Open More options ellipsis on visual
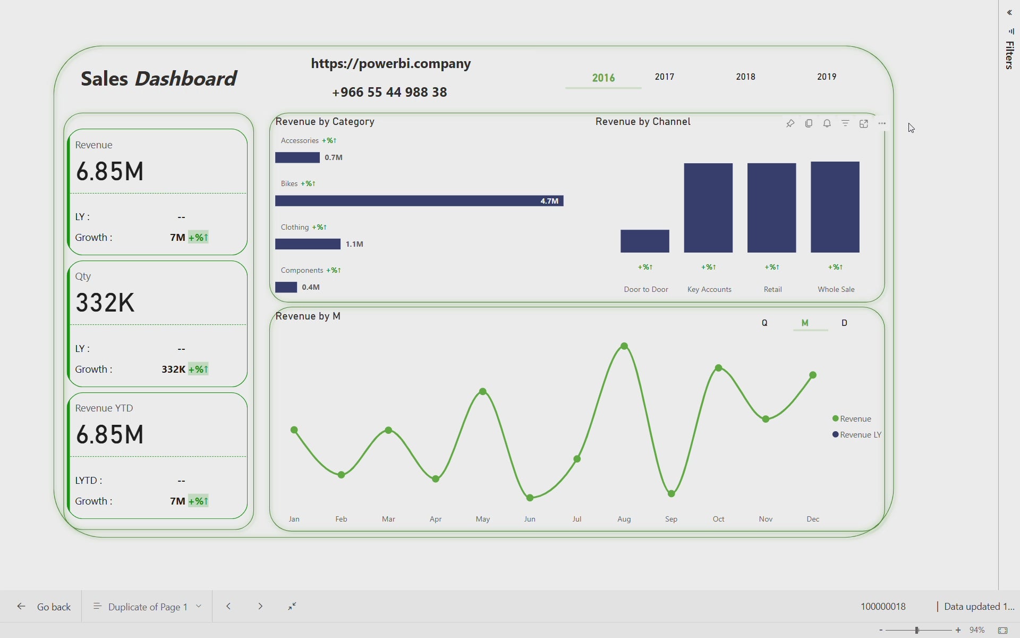 882,123
